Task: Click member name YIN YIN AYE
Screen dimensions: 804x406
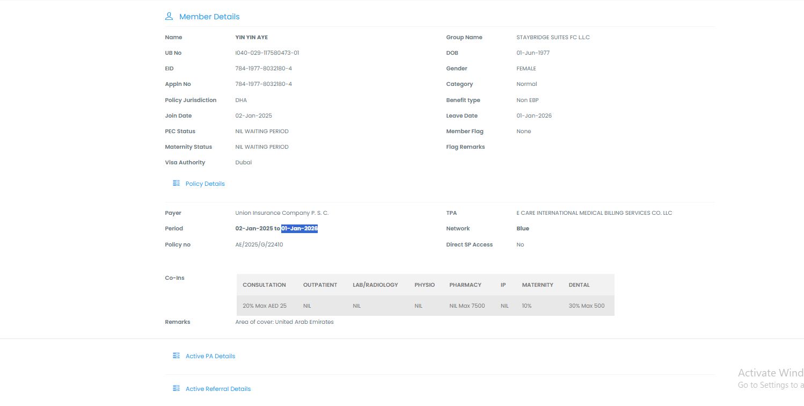Action: click(252, 37)
